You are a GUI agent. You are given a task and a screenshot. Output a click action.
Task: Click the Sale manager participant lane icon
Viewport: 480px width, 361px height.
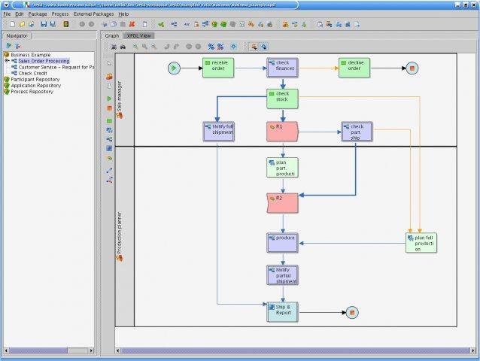point(119,115)
